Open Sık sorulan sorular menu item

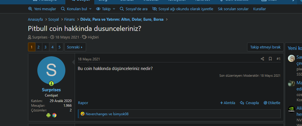pos(233,9)
